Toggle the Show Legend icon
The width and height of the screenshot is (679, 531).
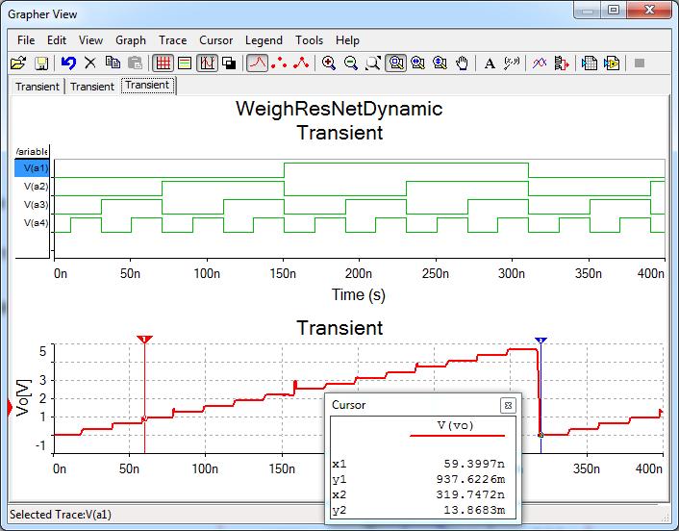[185, 63]
